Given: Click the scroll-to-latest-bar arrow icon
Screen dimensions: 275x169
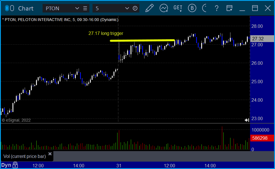Looking at the screenshot, I should [247, 120].
